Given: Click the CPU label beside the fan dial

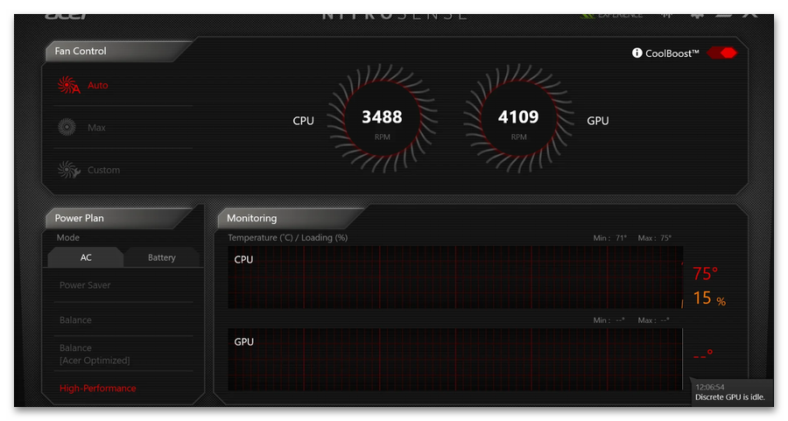Looking at the screenshot, I should [x=303, y=121].
